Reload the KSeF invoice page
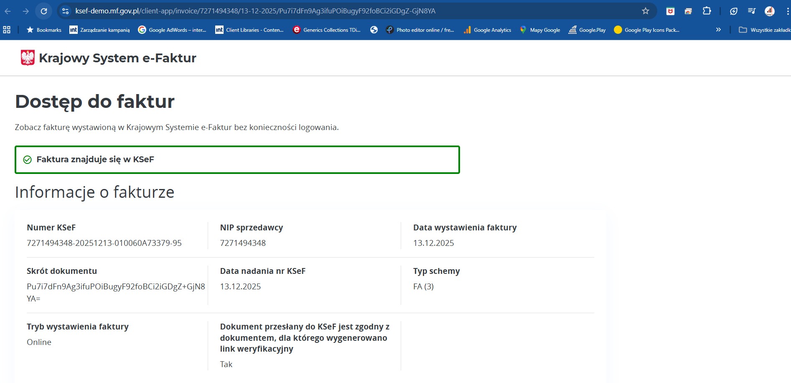Image resolution: width=791 pixels, height=383 pixels. coord(44,11)
